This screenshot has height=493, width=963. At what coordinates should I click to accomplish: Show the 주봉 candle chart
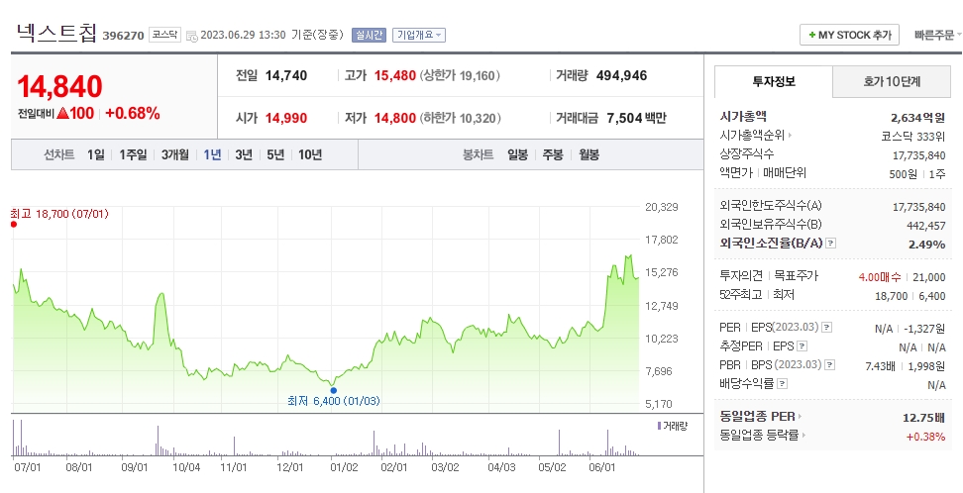pos(552,154)
